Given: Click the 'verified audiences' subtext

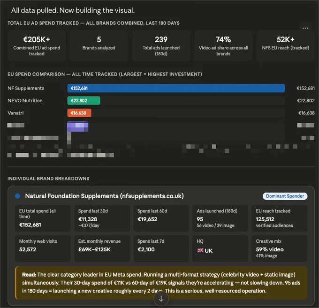Looking at the screenshot, I should point(274,225).
